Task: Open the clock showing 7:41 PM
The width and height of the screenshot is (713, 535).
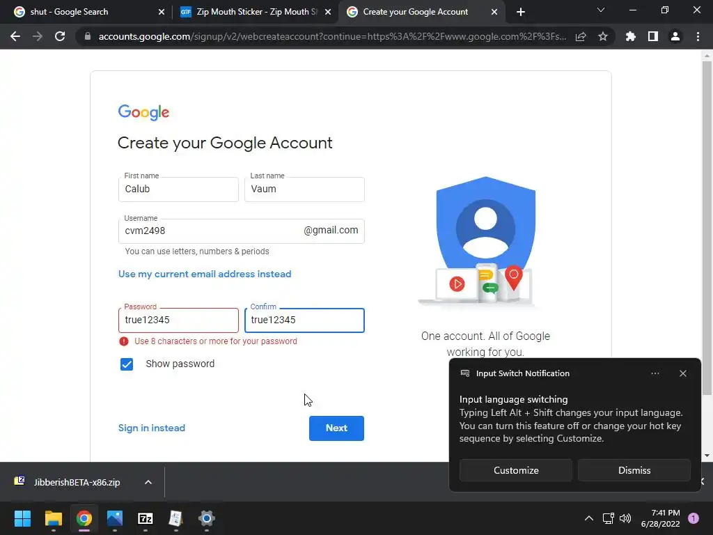Action: 661,518
